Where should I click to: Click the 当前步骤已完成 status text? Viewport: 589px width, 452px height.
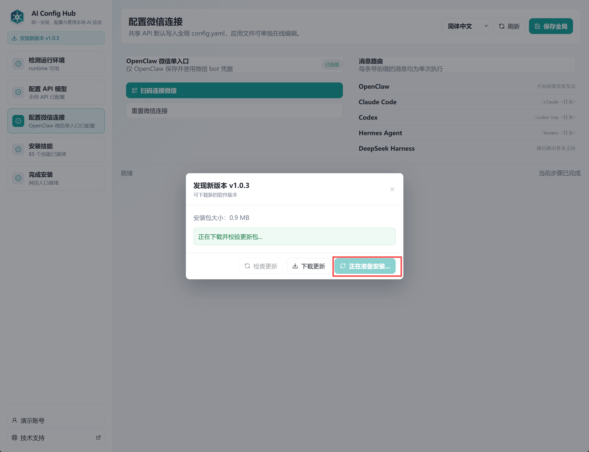pyautogui.click(x=559, y=173)
